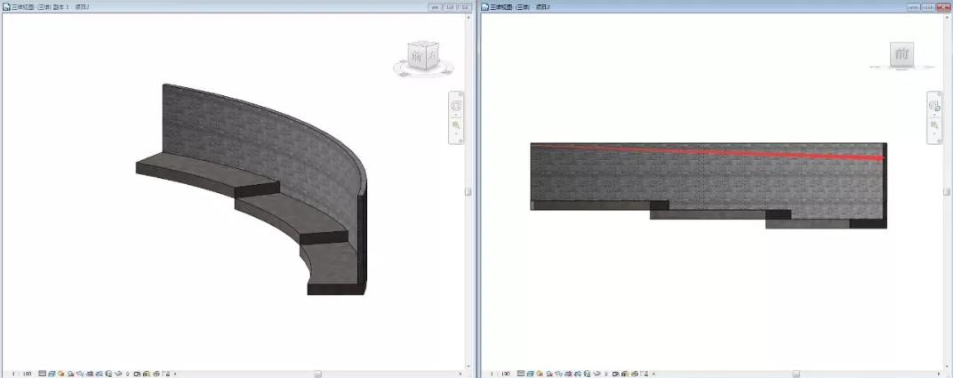Click left arrow of left view scrollbar
Screen dimensions: 953x378
click(176, 374)
